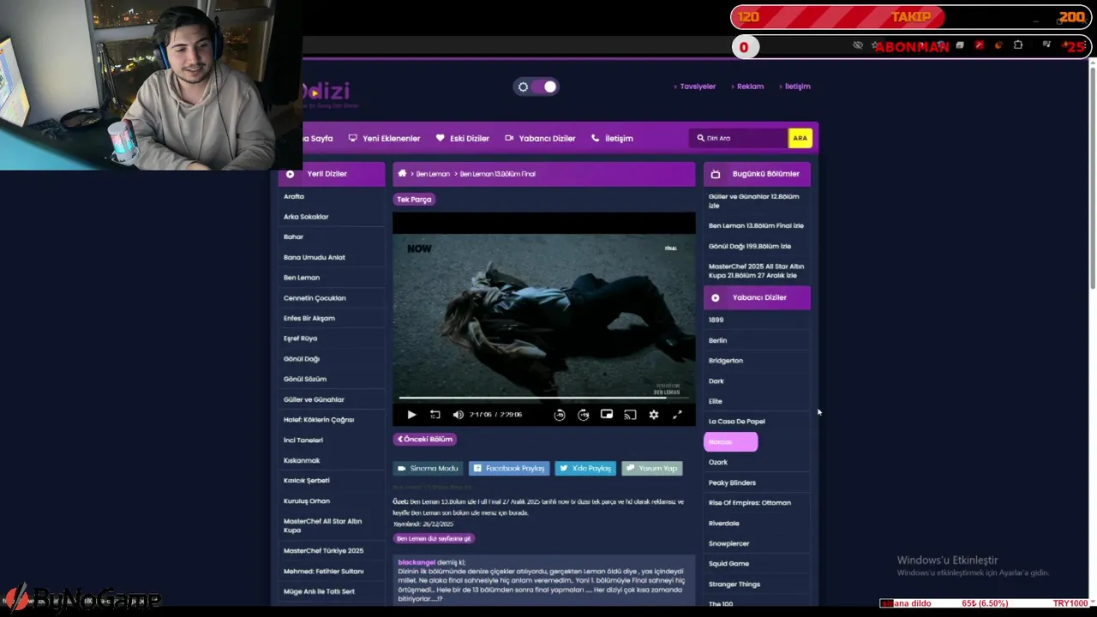Open Cennetin Çocukları series
This screenshot has height=617, width=1097.
(x=315, y=298)
